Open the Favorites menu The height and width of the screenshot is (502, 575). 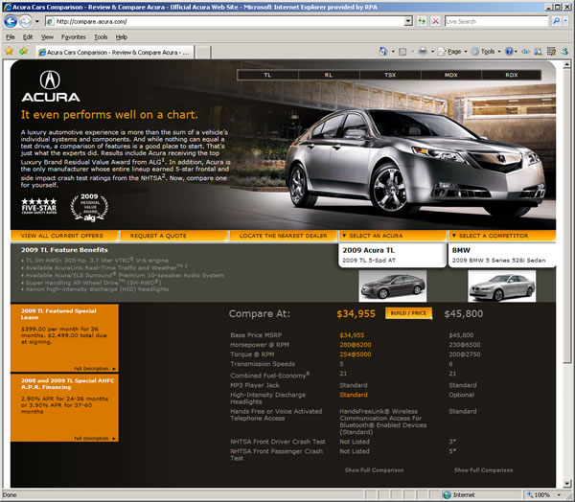(x=74, y=36)
